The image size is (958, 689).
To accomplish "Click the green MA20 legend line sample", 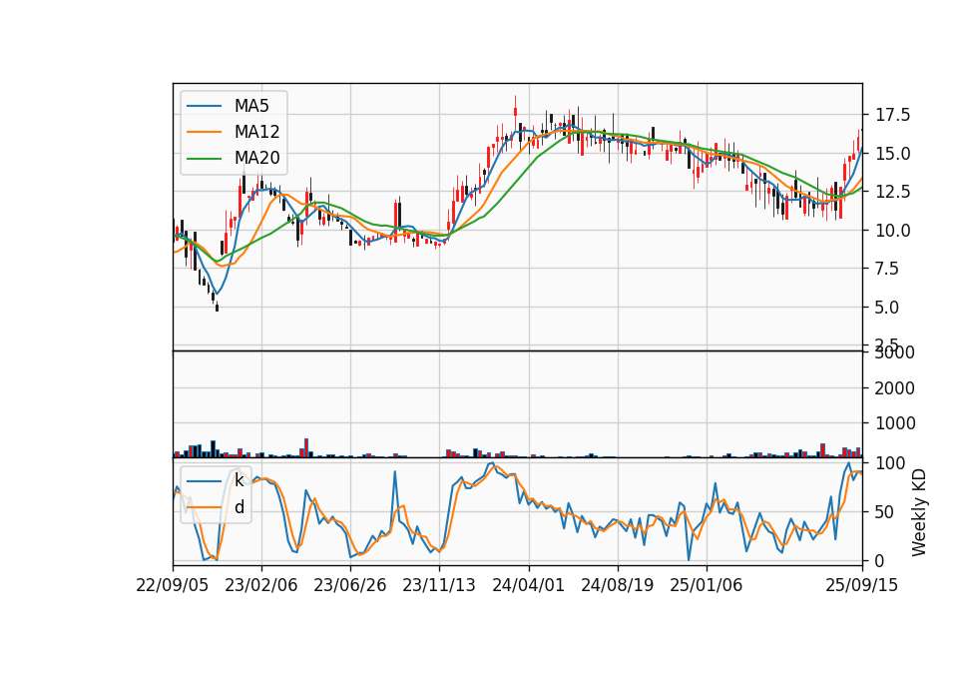I will tap(204, 159).
